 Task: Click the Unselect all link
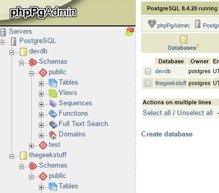click(195, 113)
